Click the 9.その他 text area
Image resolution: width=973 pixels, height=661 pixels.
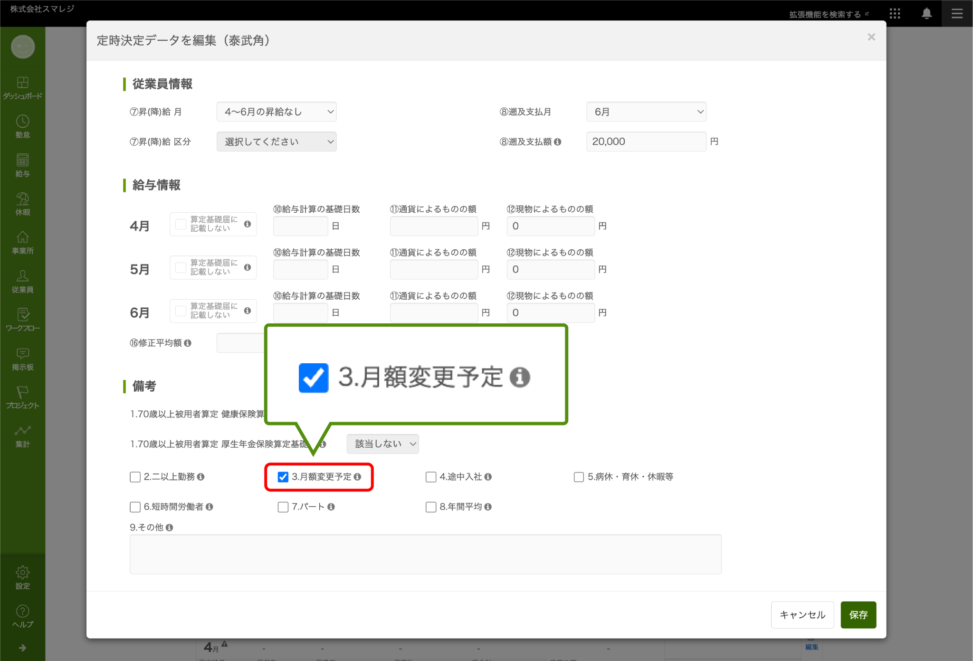point(425,554)
